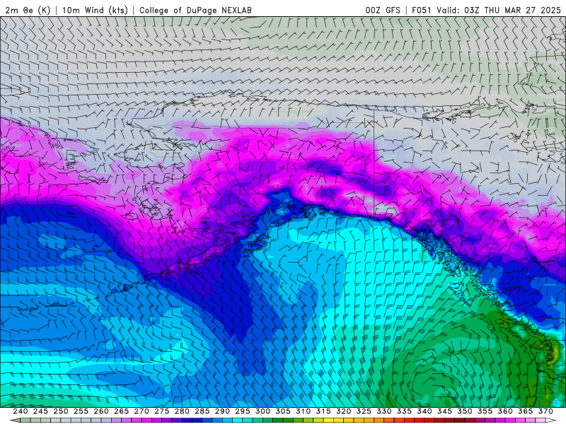Click the 250 value on the color scale
The width and height of the screenshot is (566, 424).
pos(61,411)
